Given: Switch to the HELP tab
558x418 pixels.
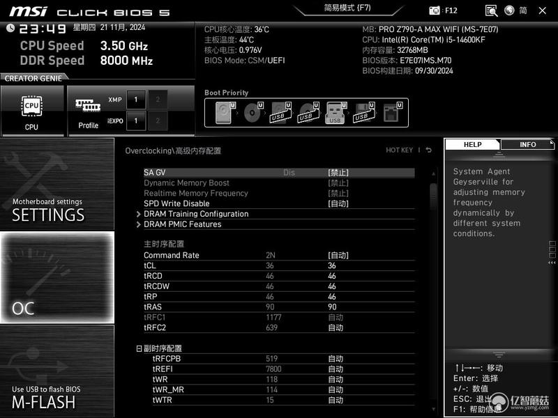Looking at the screenshot, I should [x=473, y=144].
